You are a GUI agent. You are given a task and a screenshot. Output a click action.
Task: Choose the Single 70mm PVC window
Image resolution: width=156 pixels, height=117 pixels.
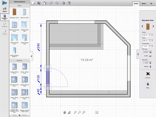tap(14, 67)
